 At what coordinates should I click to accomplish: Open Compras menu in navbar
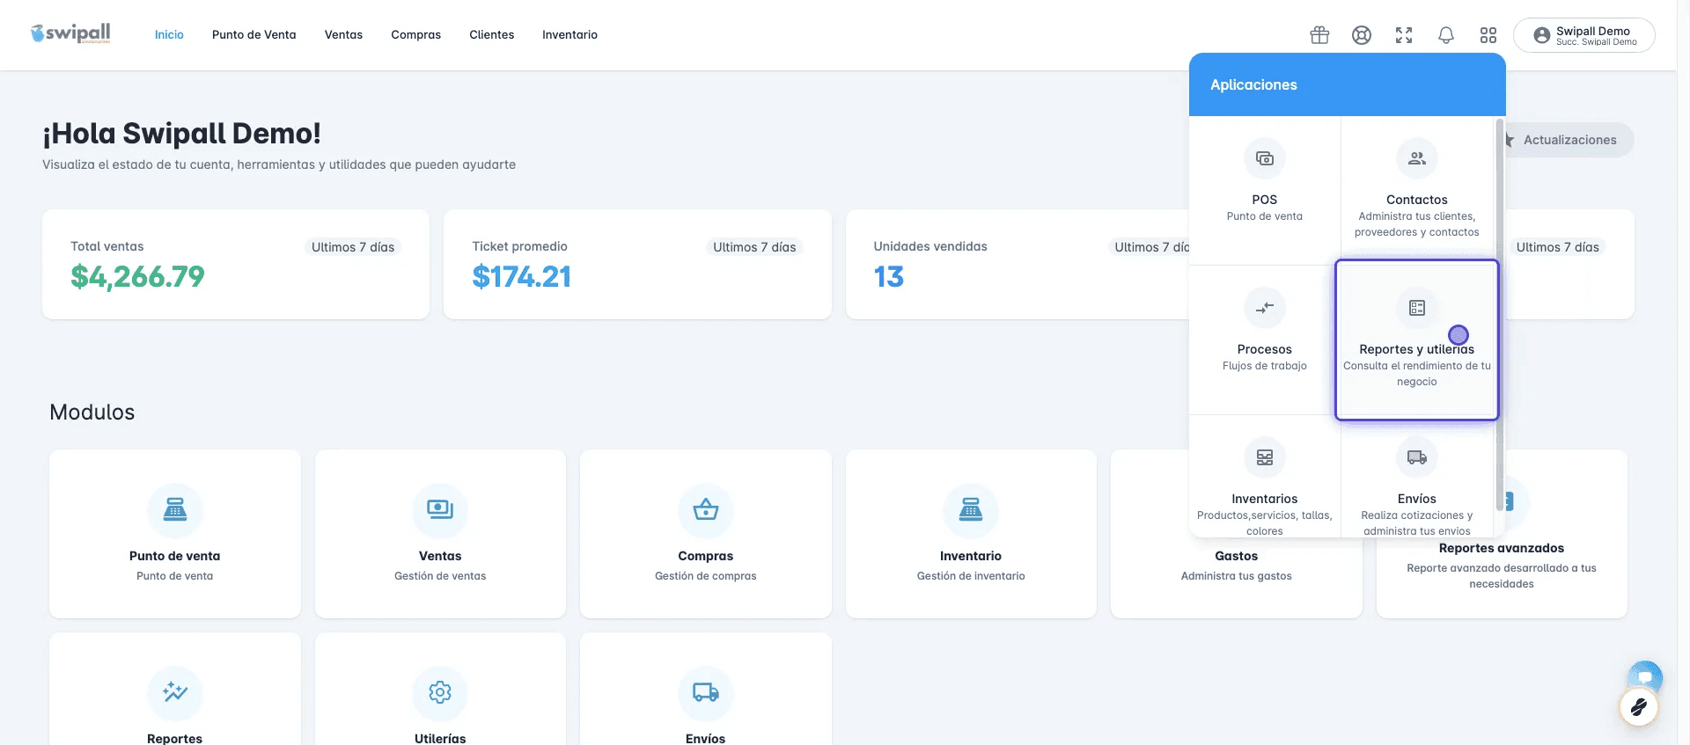[x=416, y=35]
